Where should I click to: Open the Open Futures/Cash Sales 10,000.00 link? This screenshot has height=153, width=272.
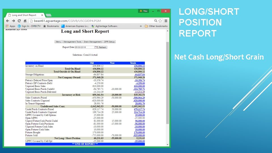click(x=140, y=129)
